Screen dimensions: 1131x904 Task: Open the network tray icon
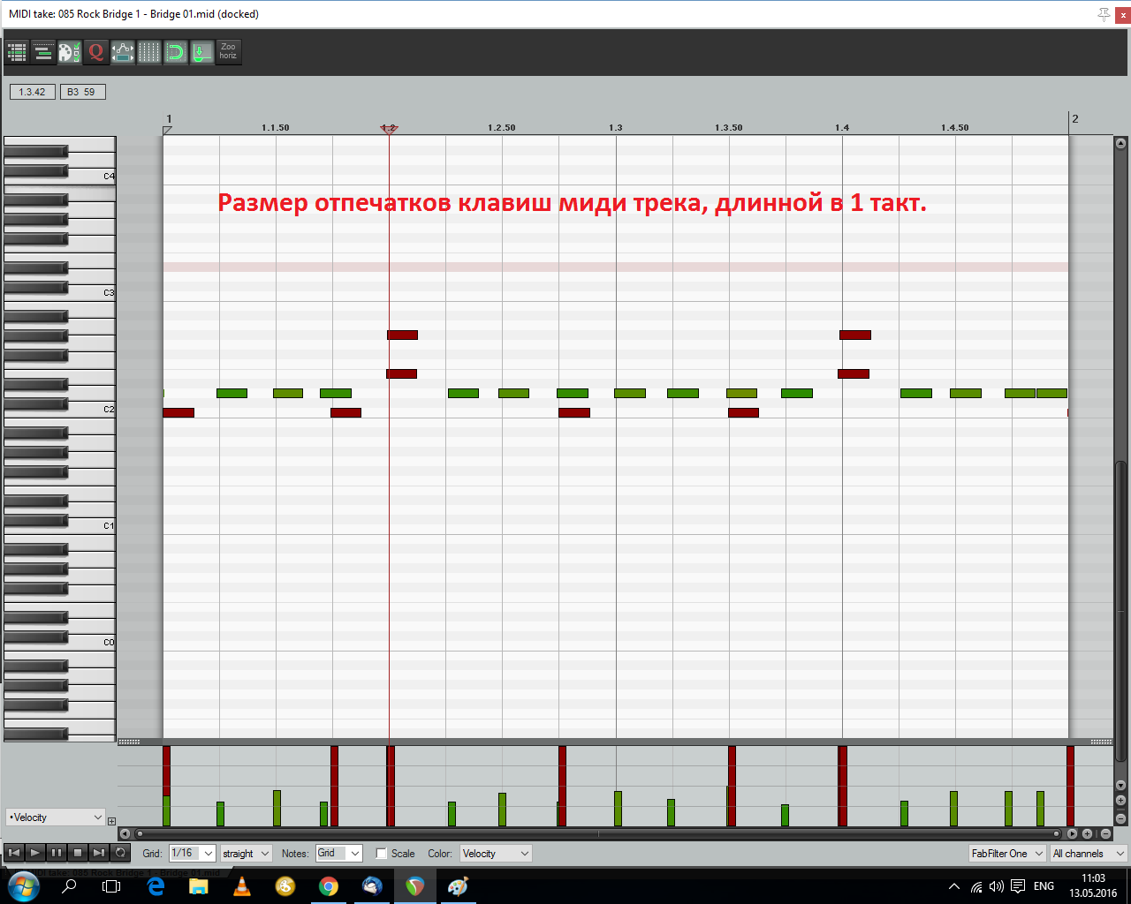tap(976, 886)
